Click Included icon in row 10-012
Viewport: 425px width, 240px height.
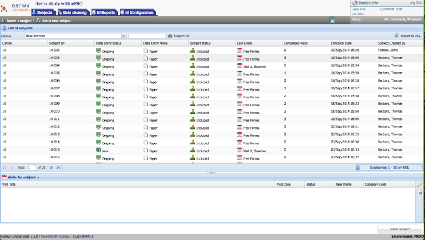coord(193,127)
